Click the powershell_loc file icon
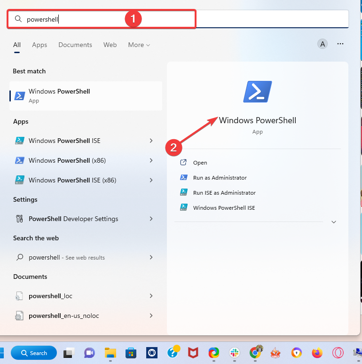 (19, 296)
